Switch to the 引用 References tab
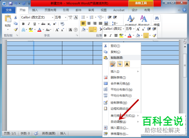The width and height of the screenshot is (189, 138). click(66, 10)
